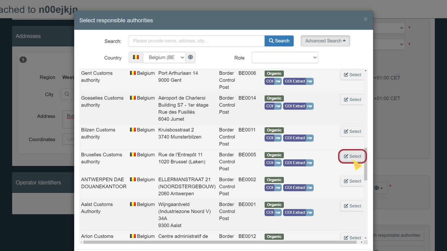Click Coordinates field in background page

[x=69, y=139]
